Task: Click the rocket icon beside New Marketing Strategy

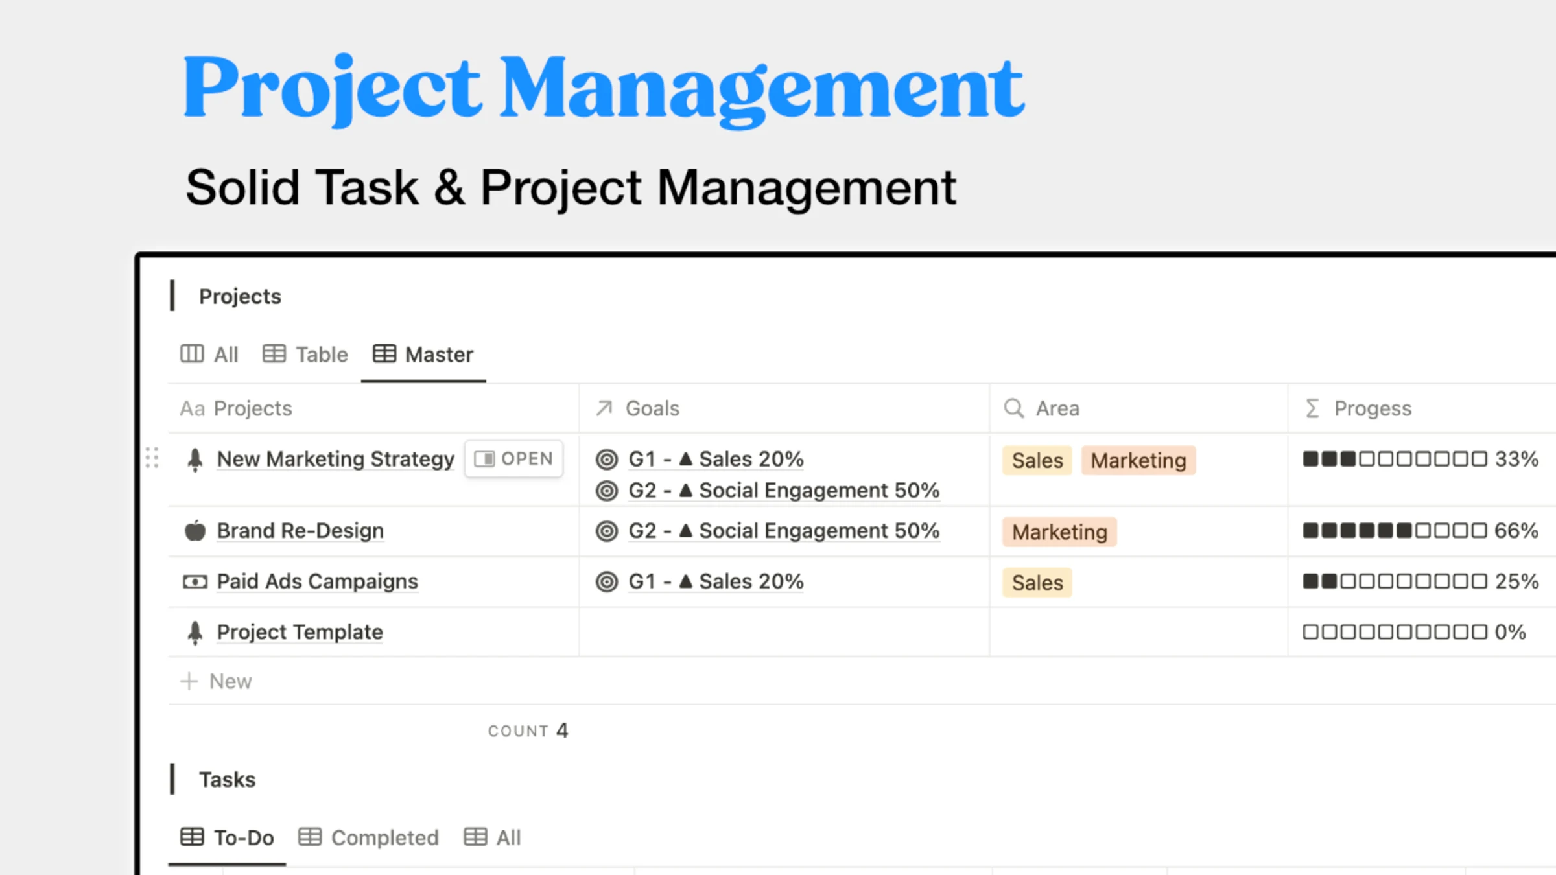Action: (x=194, y=460)
